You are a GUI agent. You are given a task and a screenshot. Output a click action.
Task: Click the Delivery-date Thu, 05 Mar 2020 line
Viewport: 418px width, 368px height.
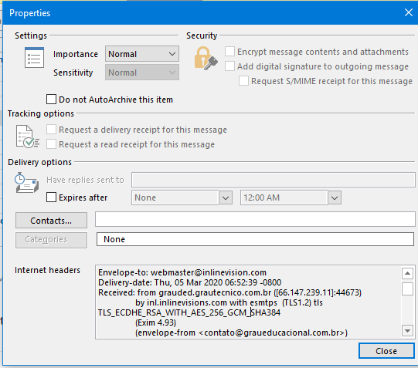190,282
